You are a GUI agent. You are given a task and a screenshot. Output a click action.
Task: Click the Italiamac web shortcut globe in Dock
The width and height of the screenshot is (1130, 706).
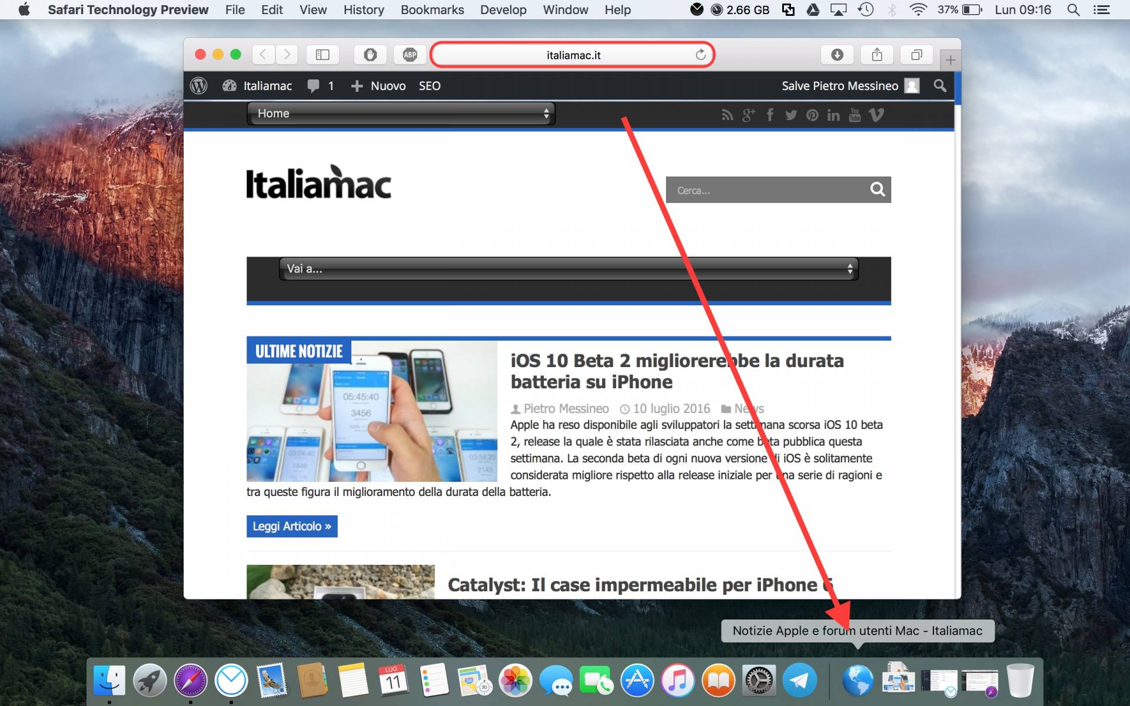pos(858,681)
